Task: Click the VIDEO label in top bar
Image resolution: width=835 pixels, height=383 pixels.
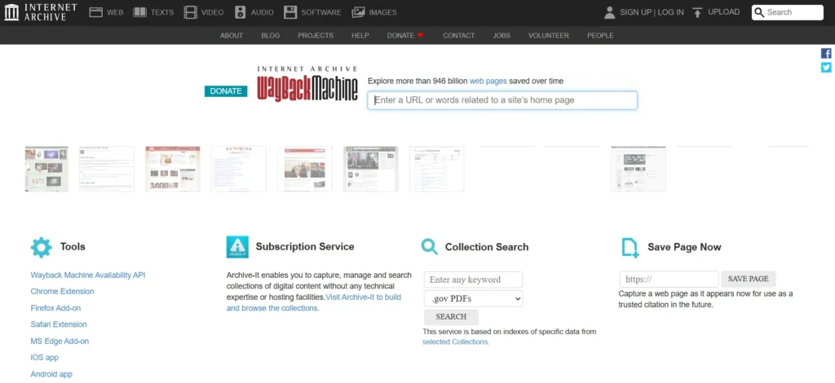Action: coord(213,12)
